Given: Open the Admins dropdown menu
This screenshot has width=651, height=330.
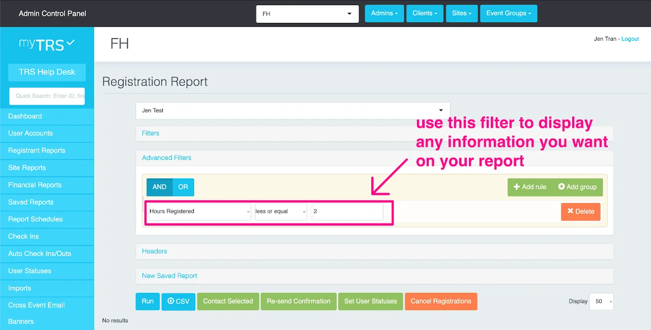Looking at the screenshot, I should (x=384, y=13).
